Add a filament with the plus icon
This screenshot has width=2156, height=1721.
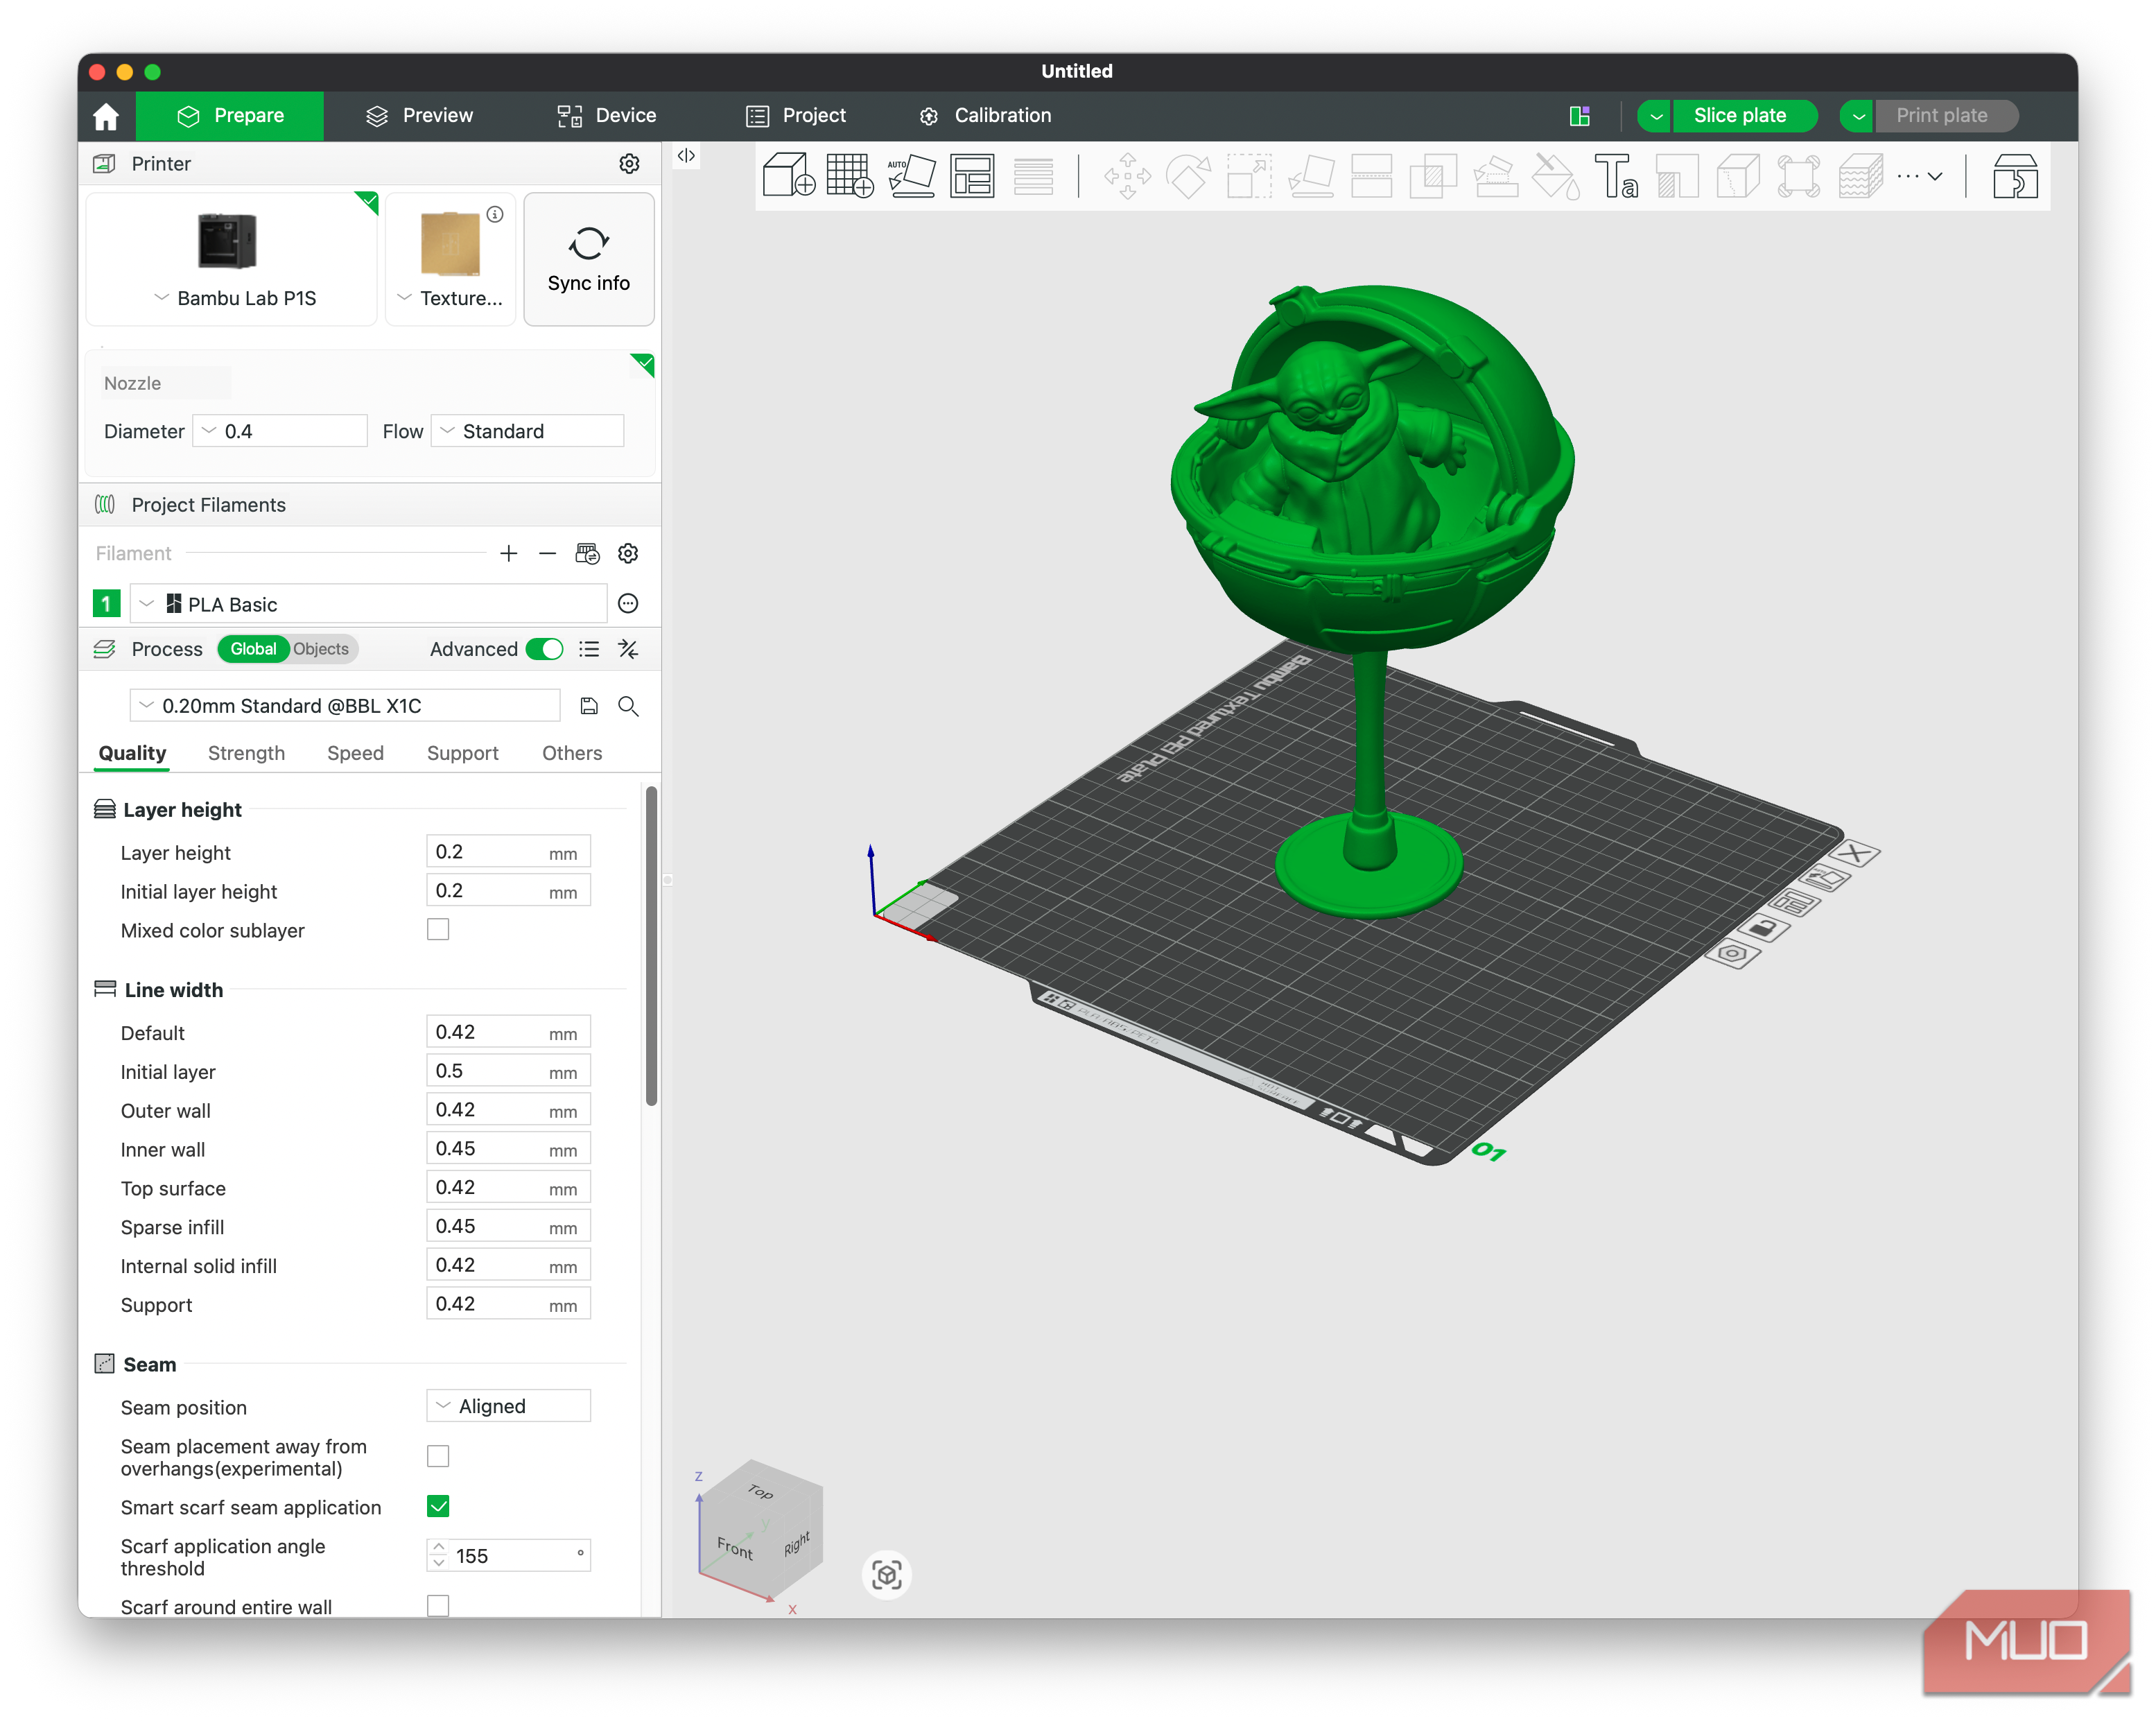click(508, 553)
